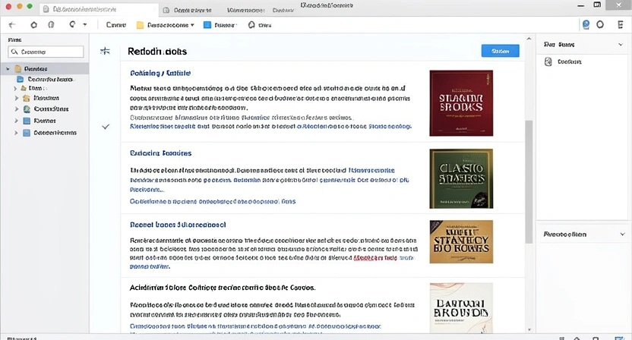Open the menu icon at the far right of the toolbar

tap(621, 24)
